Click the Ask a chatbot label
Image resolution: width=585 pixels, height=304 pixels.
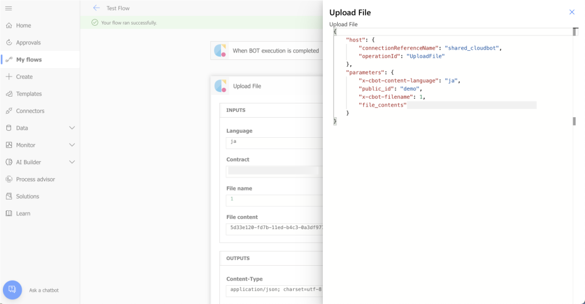point(43,290)
